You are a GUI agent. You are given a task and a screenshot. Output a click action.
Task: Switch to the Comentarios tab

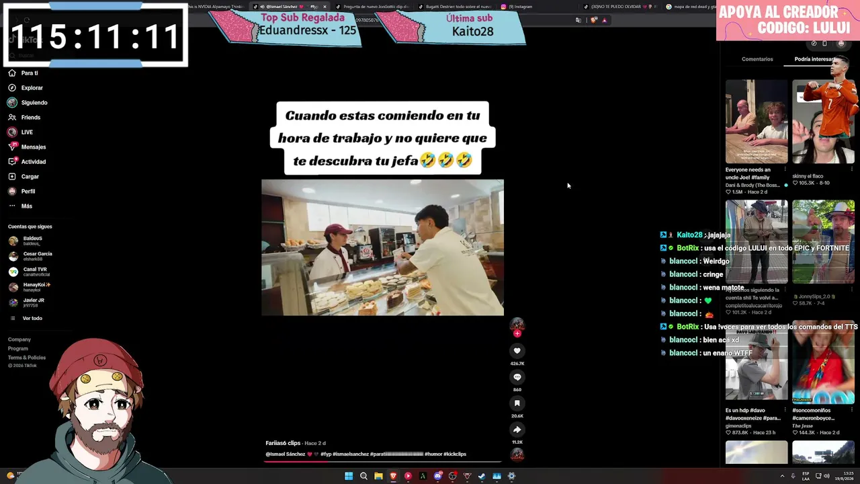click(x=757, y=59)
